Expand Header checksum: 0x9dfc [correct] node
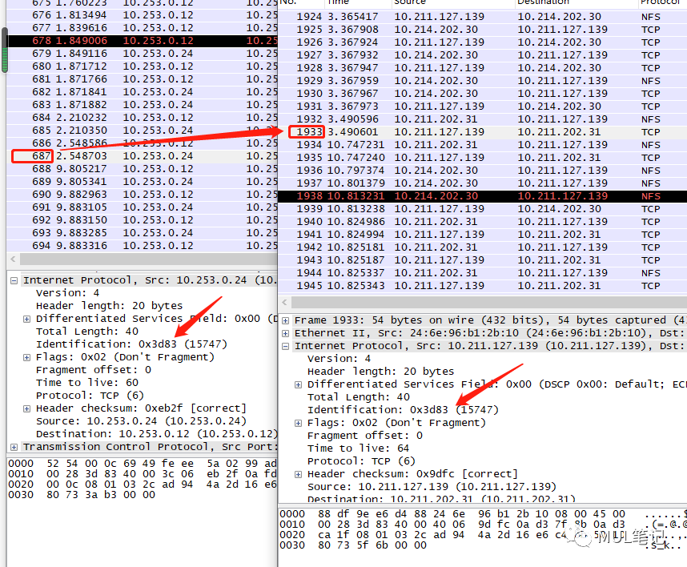Viewport: 687px width, 567px height. [x=297, y=473]
